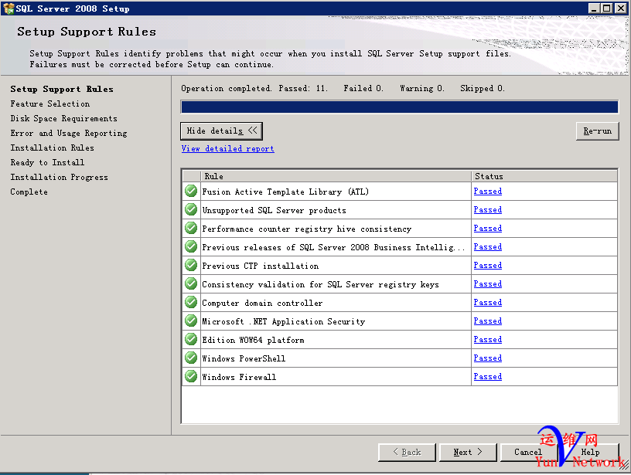Click green check icon for Consistency validation rule
Image resolution: width=631 pixels, height=475 pixels.
[x=191, y=283]
